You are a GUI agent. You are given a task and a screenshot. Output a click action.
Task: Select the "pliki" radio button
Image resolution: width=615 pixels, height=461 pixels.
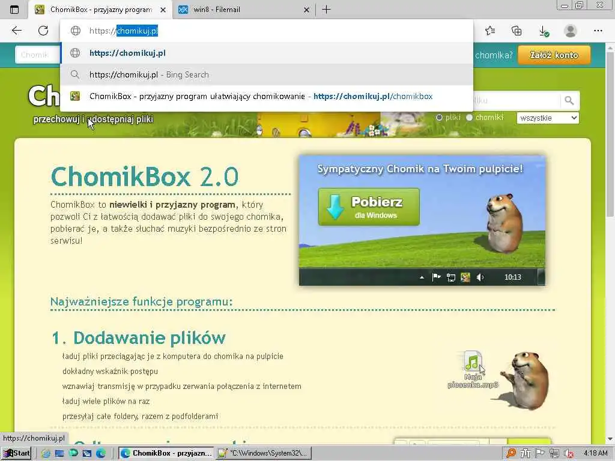coord(439,117)
